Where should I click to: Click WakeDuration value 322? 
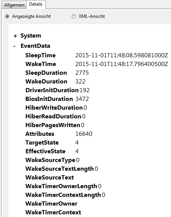tap(80, 82)
